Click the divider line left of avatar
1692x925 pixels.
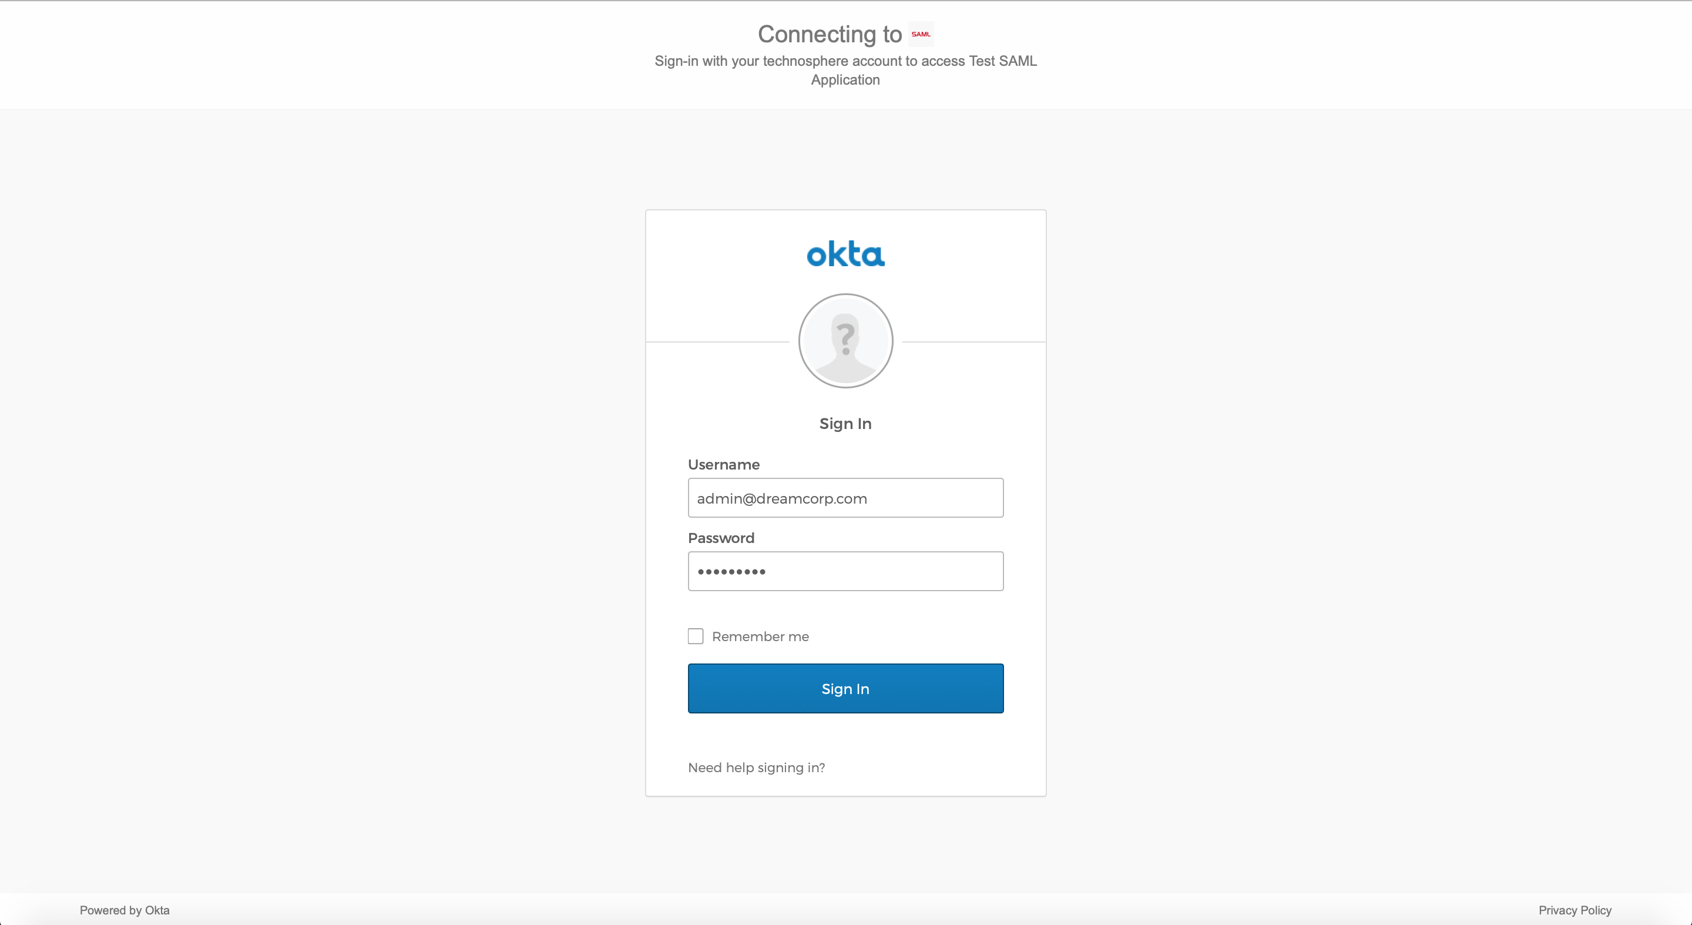pos(717,342)
